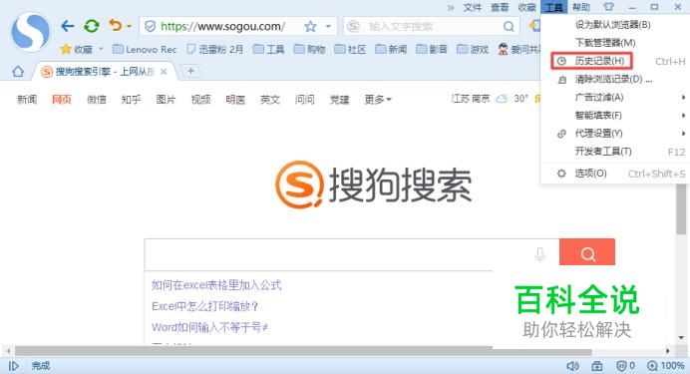Open the 收藏 favorites star button

point(77,49)
